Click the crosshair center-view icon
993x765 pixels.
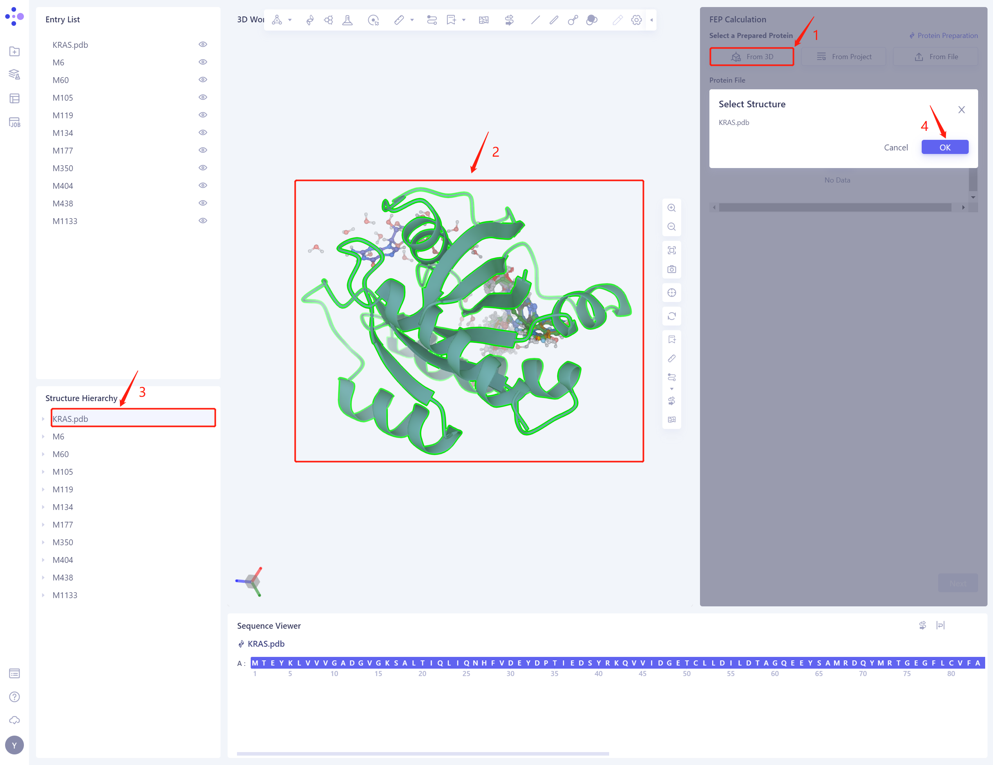click(671, 293)
